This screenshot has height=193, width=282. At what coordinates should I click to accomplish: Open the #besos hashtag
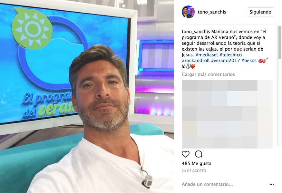tap(249, 61)
